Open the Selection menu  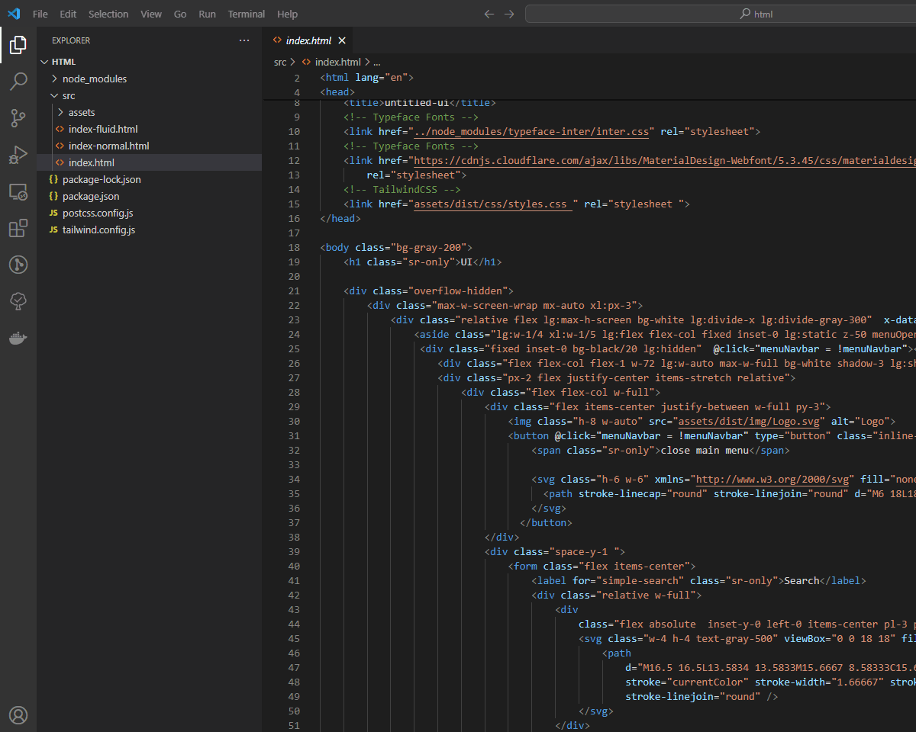(108, 14)
